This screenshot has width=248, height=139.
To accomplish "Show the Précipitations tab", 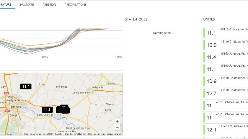I will [75, 5].
